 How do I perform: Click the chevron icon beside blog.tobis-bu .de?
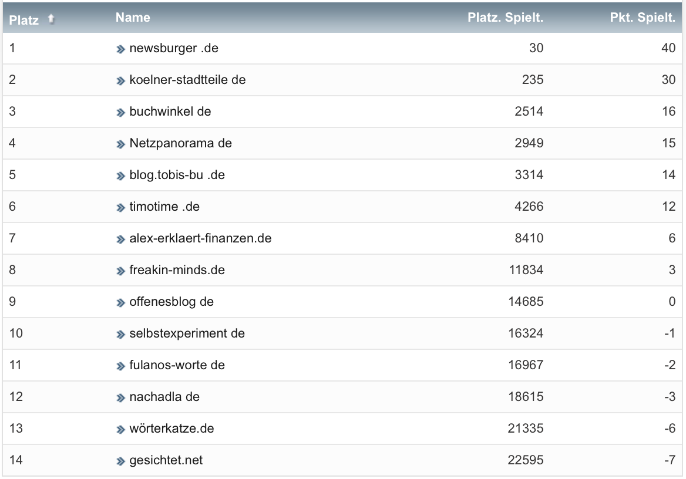[121, 176]
